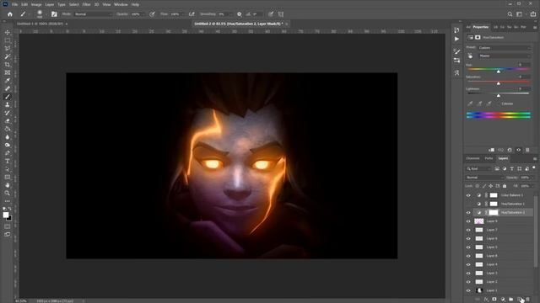Open the Filter menu

pos(86,4)
